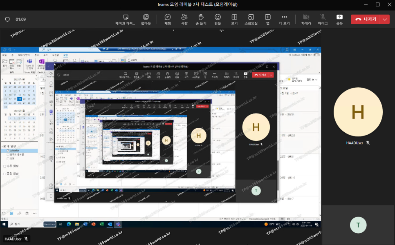Open calendar view dropdown beside weather in Outlook
This screenshot has width=395, height=245.
pos(316,80)
